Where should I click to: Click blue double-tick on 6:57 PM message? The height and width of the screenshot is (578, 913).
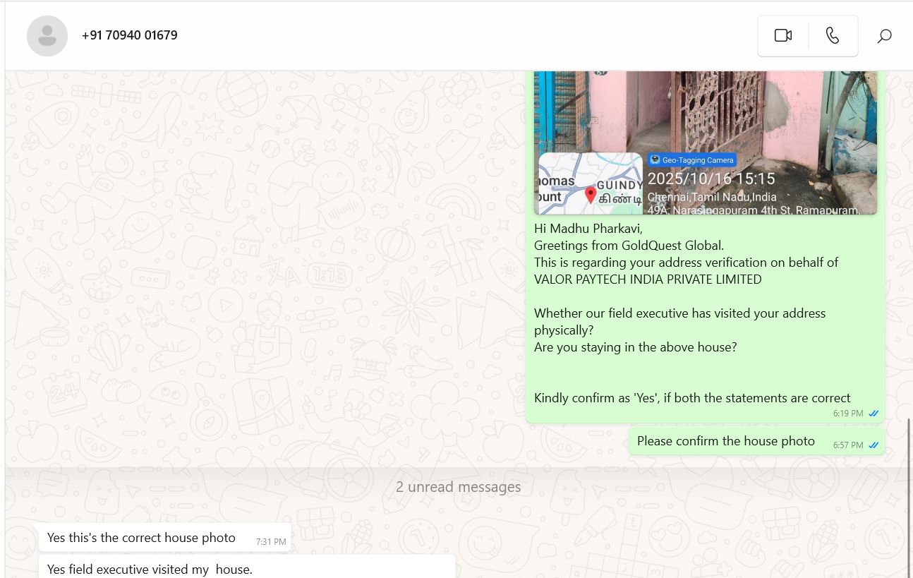(873, 445)
